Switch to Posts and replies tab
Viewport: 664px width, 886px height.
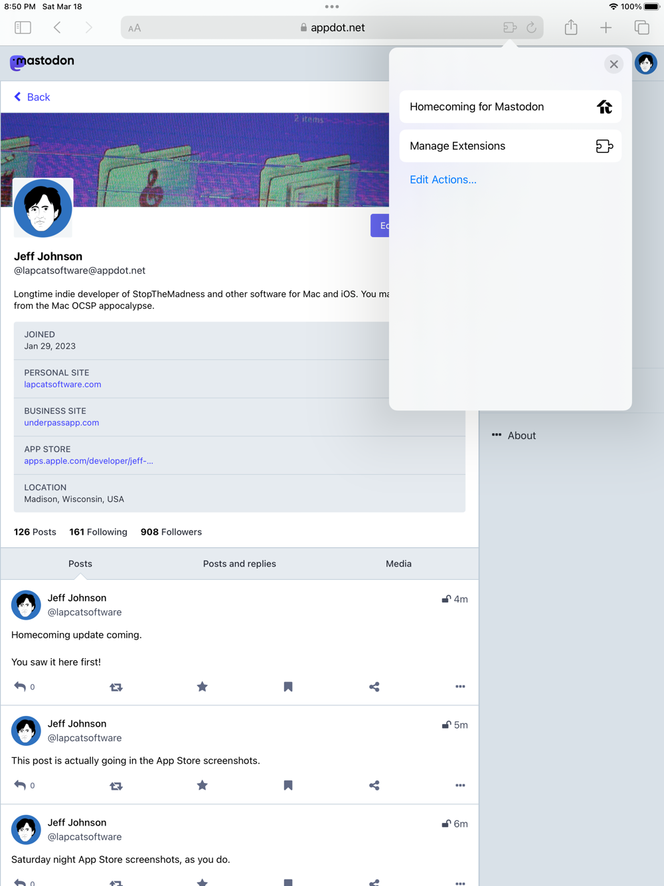[240, 564]
